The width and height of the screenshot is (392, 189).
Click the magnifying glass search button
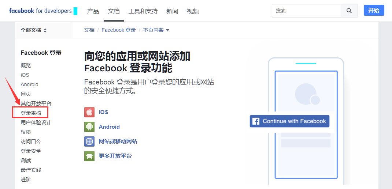pyautogui.click(x=349, y=11)
